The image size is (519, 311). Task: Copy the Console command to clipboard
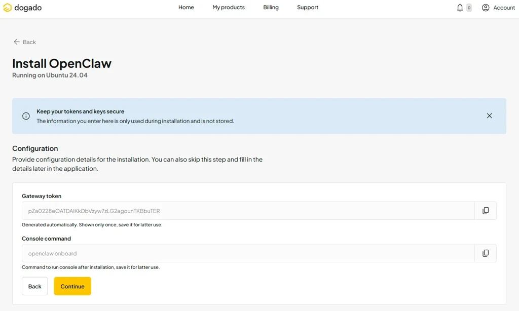tap(486, 253)
